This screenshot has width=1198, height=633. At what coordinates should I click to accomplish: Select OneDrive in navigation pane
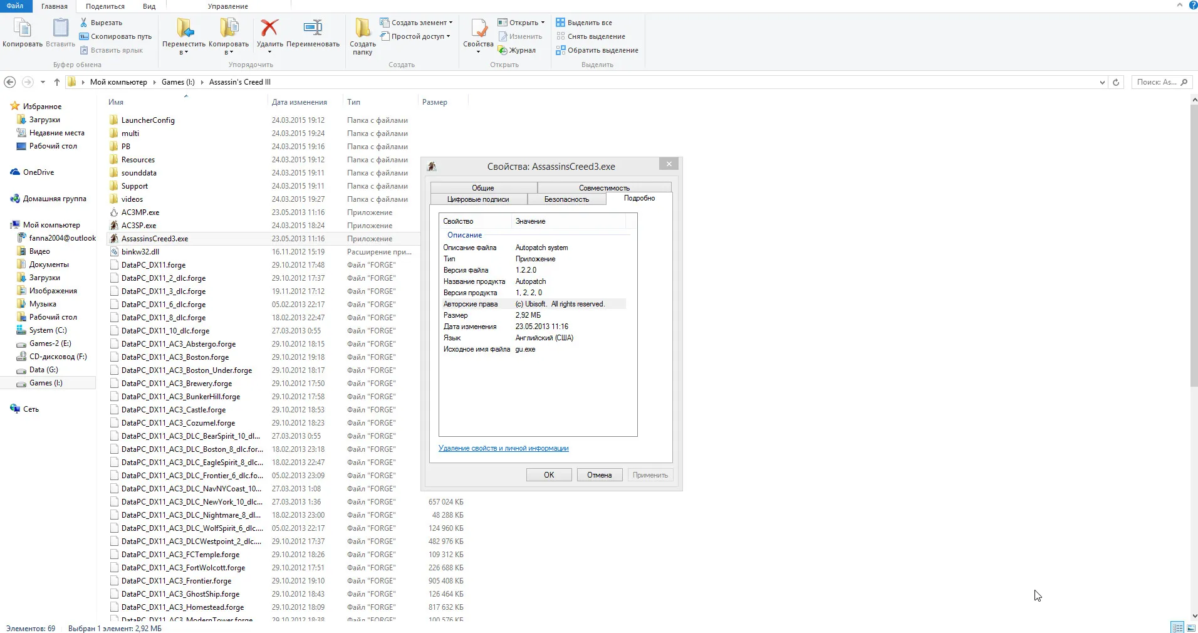(x=38, y=172)
